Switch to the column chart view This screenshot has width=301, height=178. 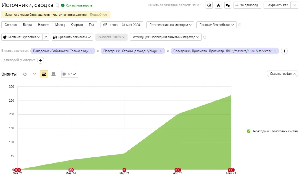pos(53,74)
